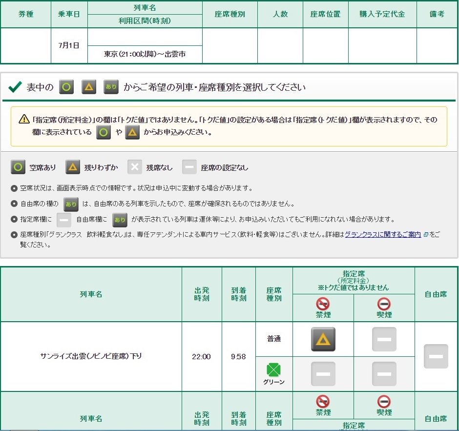This screenshot has height=431, width=459.
Task: Click the 利用区間(時刻) header
Action: pos(145,21)
